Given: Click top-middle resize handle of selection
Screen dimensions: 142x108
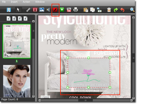Looking at the screenshot, I should click(89, 58).
